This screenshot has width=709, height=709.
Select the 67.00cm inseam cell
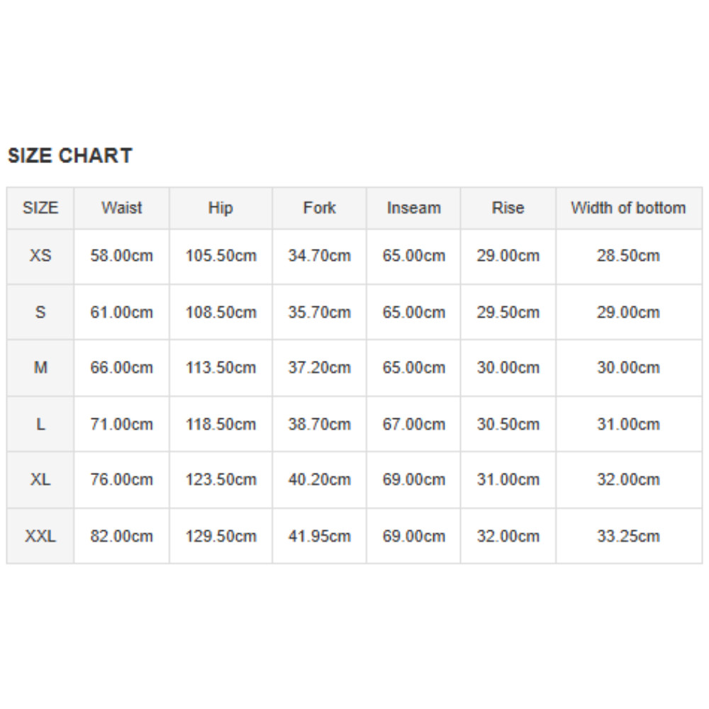pyautogui.click(x=413, y=424)
